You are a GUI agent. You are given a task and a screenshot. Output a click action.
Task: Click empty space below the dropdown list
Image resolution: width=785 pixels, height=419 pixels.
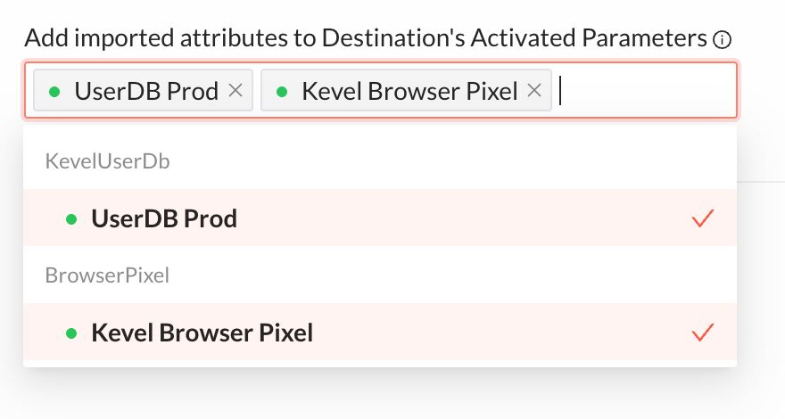point(380,394)
